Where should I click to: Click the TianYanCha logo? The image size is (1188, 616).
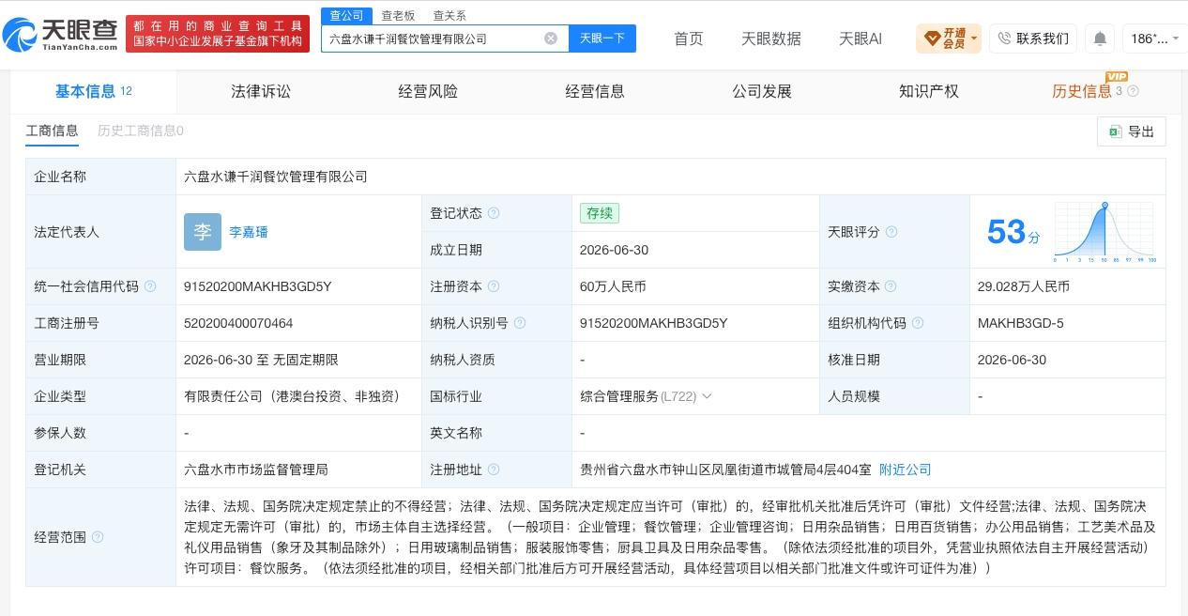[61, 36]
